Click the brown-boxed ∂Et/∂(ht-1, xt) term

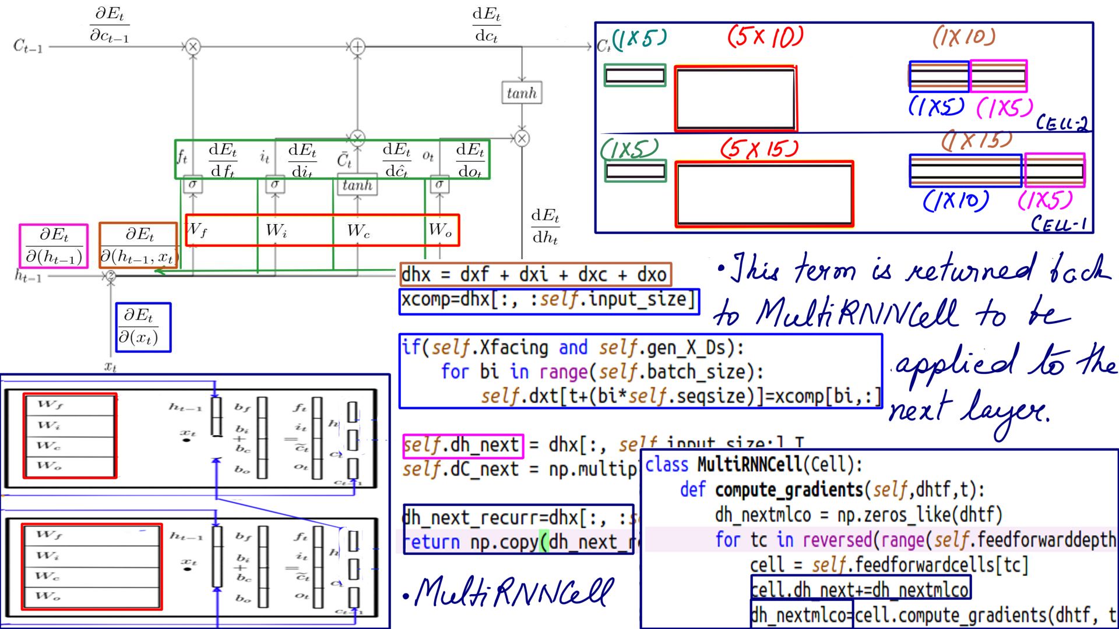click(138, 245)
